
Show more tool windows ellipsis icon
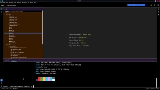point(1,15)
